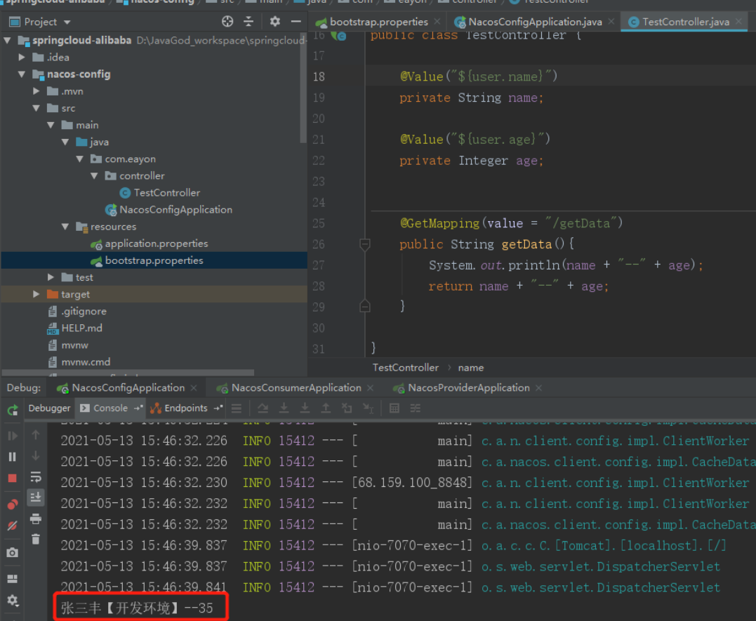Close the bootstrap.properties tab

click(x=437, y=22)
